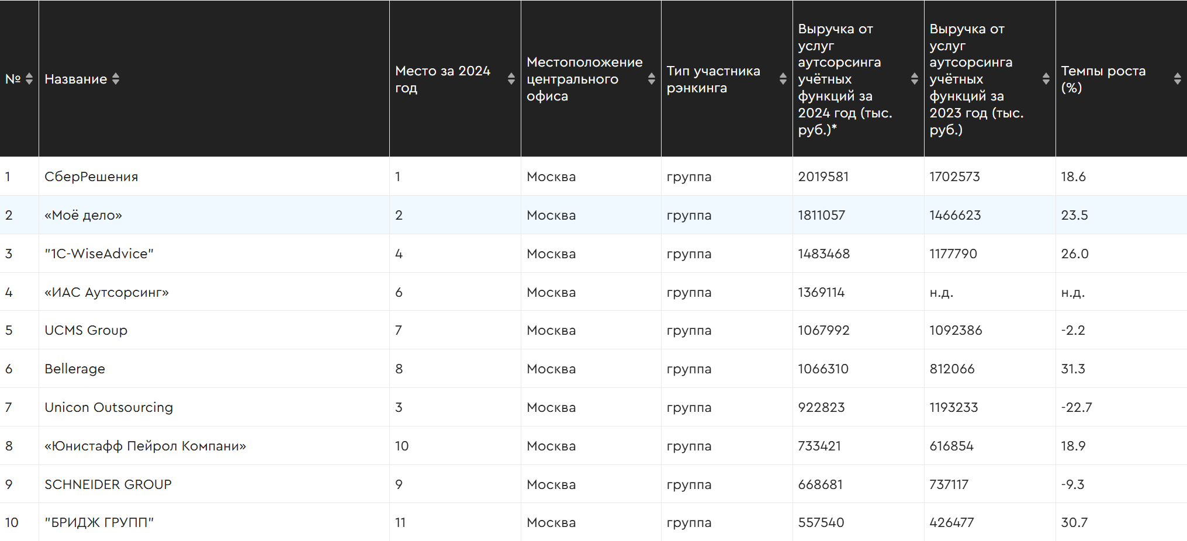Click the Название column header text

[x=76, y=79]
